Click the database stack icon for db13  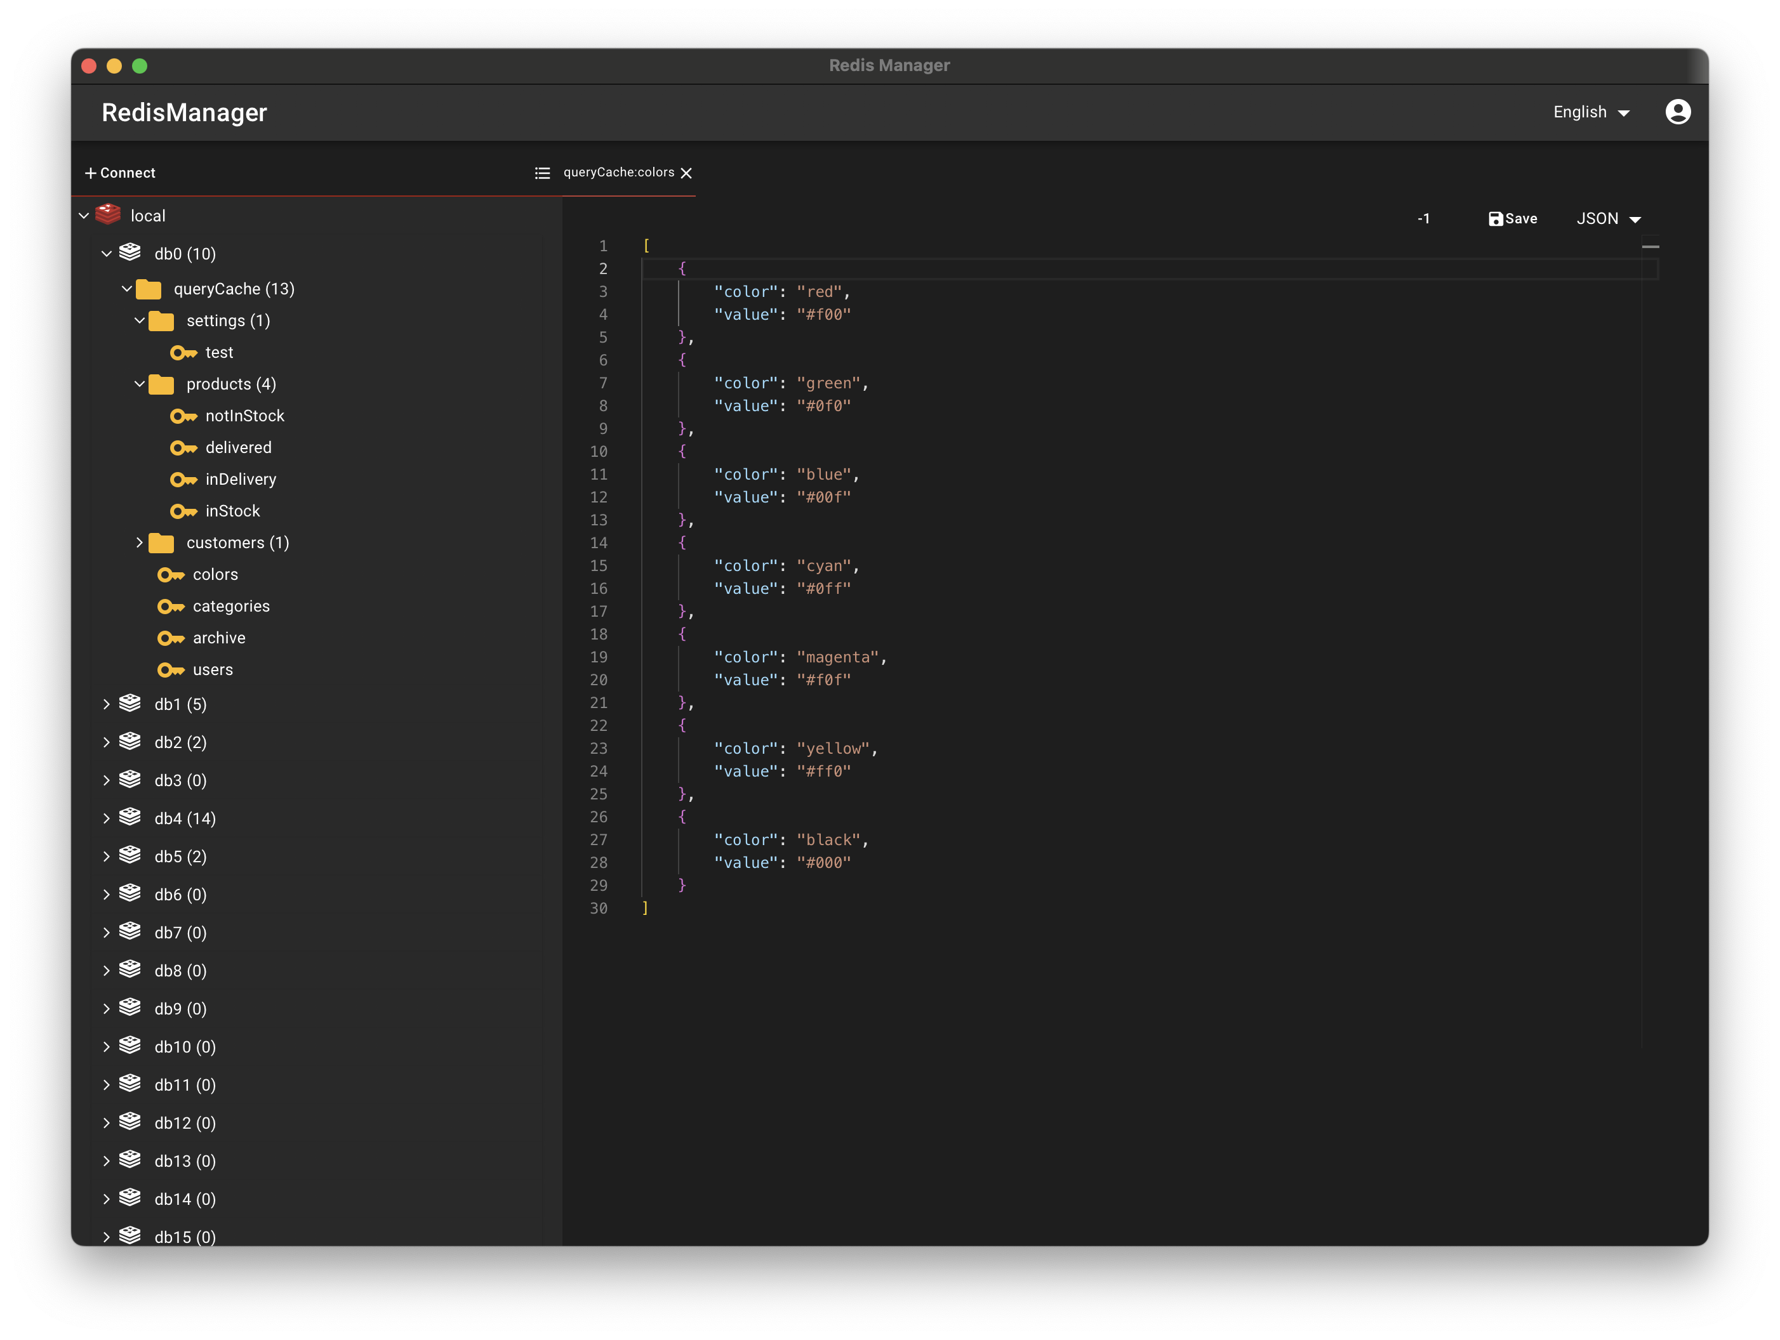(x=130, y=1160)
